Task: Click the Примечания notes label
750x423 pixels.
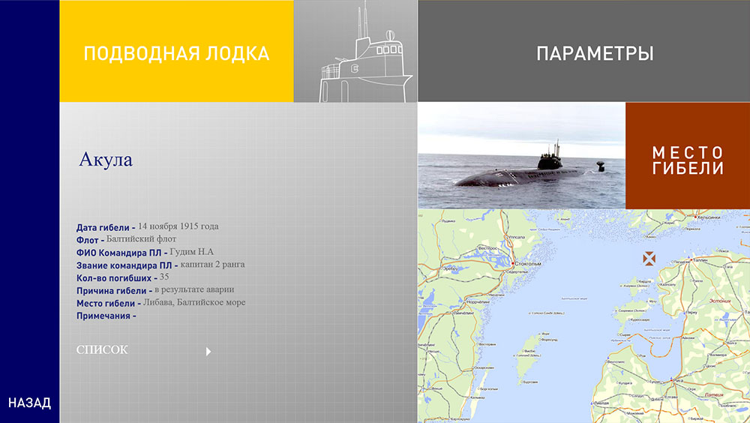Action: (106, 316)
